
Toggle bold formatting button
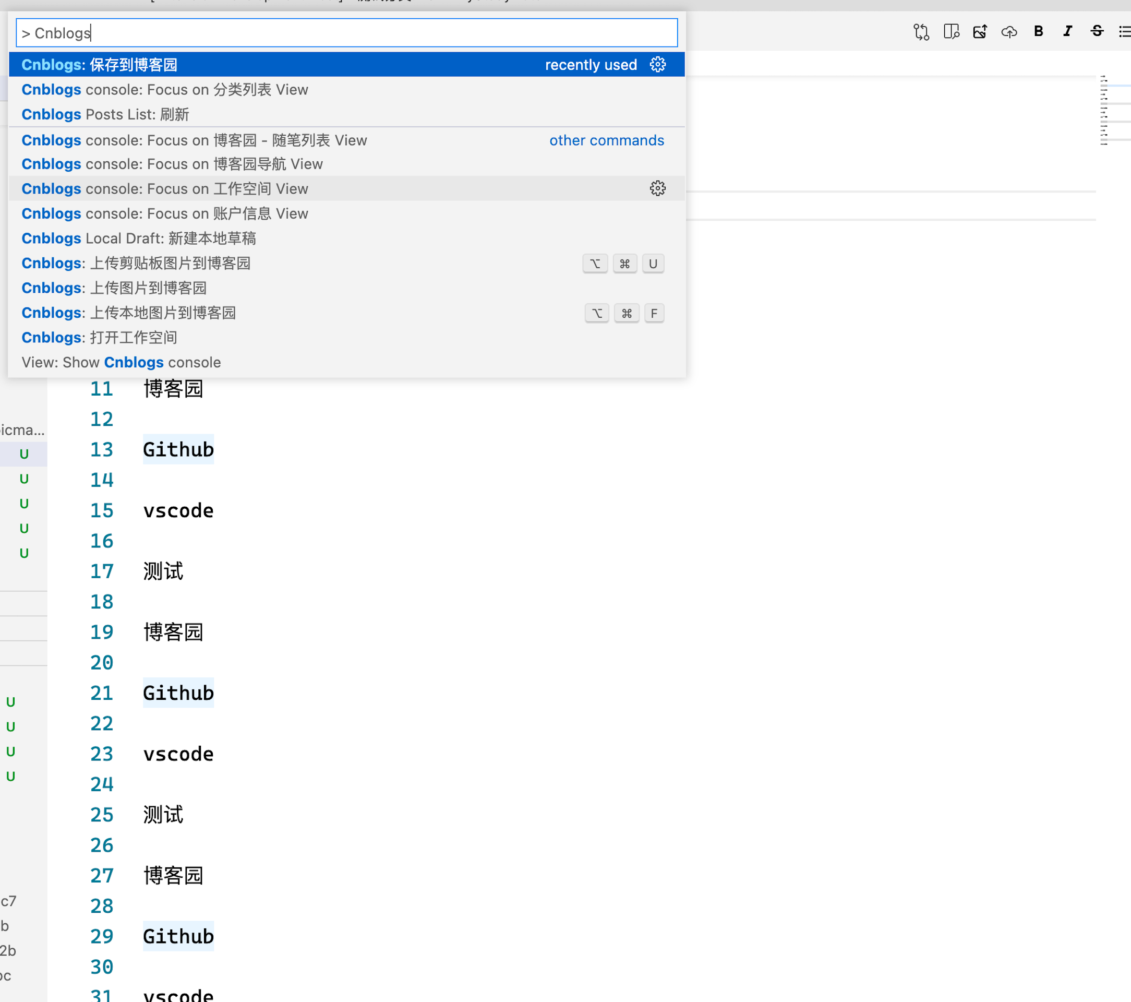[x=1038, y=31]
